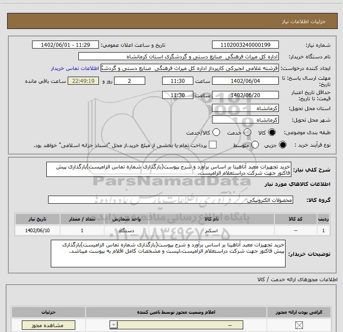343x332 pixels.
Task: Click the اعلام وضعیت مجوز header
Action: point(176,312)
